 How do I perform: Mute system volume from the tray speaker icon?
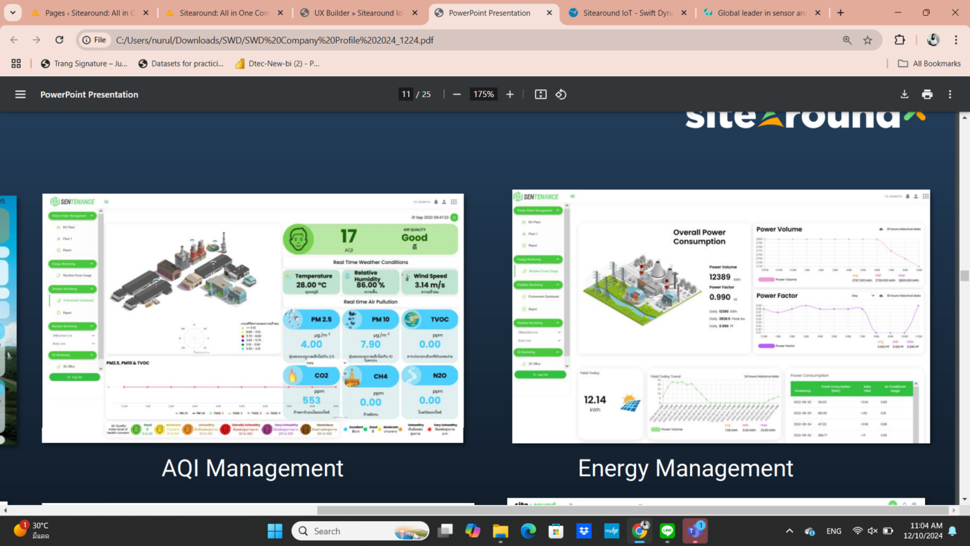point(871,531)
